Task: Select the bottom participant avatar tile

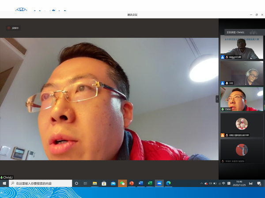Action: (x=242, y=151)
